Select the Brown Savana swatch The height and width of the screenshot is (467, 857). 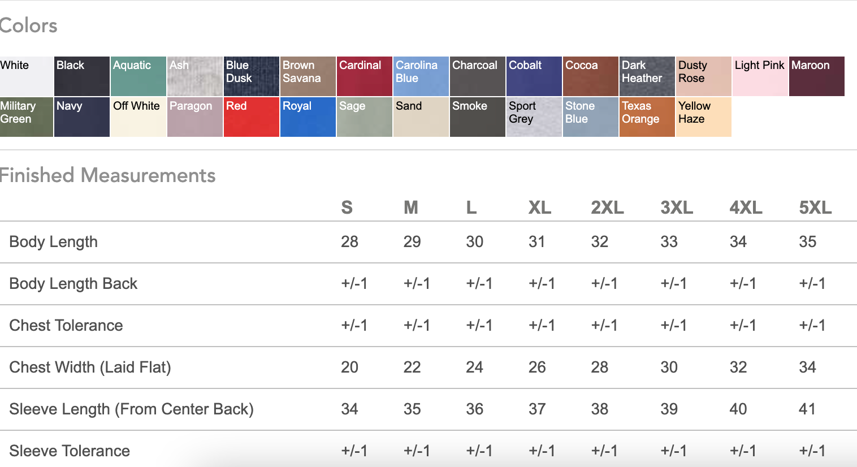point(308,76)
